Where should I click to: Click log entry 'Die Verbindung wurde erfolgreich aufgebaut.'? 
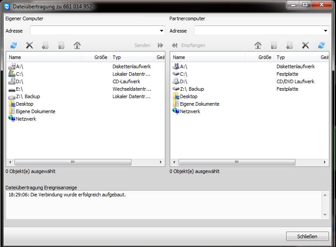pos(78,195)
